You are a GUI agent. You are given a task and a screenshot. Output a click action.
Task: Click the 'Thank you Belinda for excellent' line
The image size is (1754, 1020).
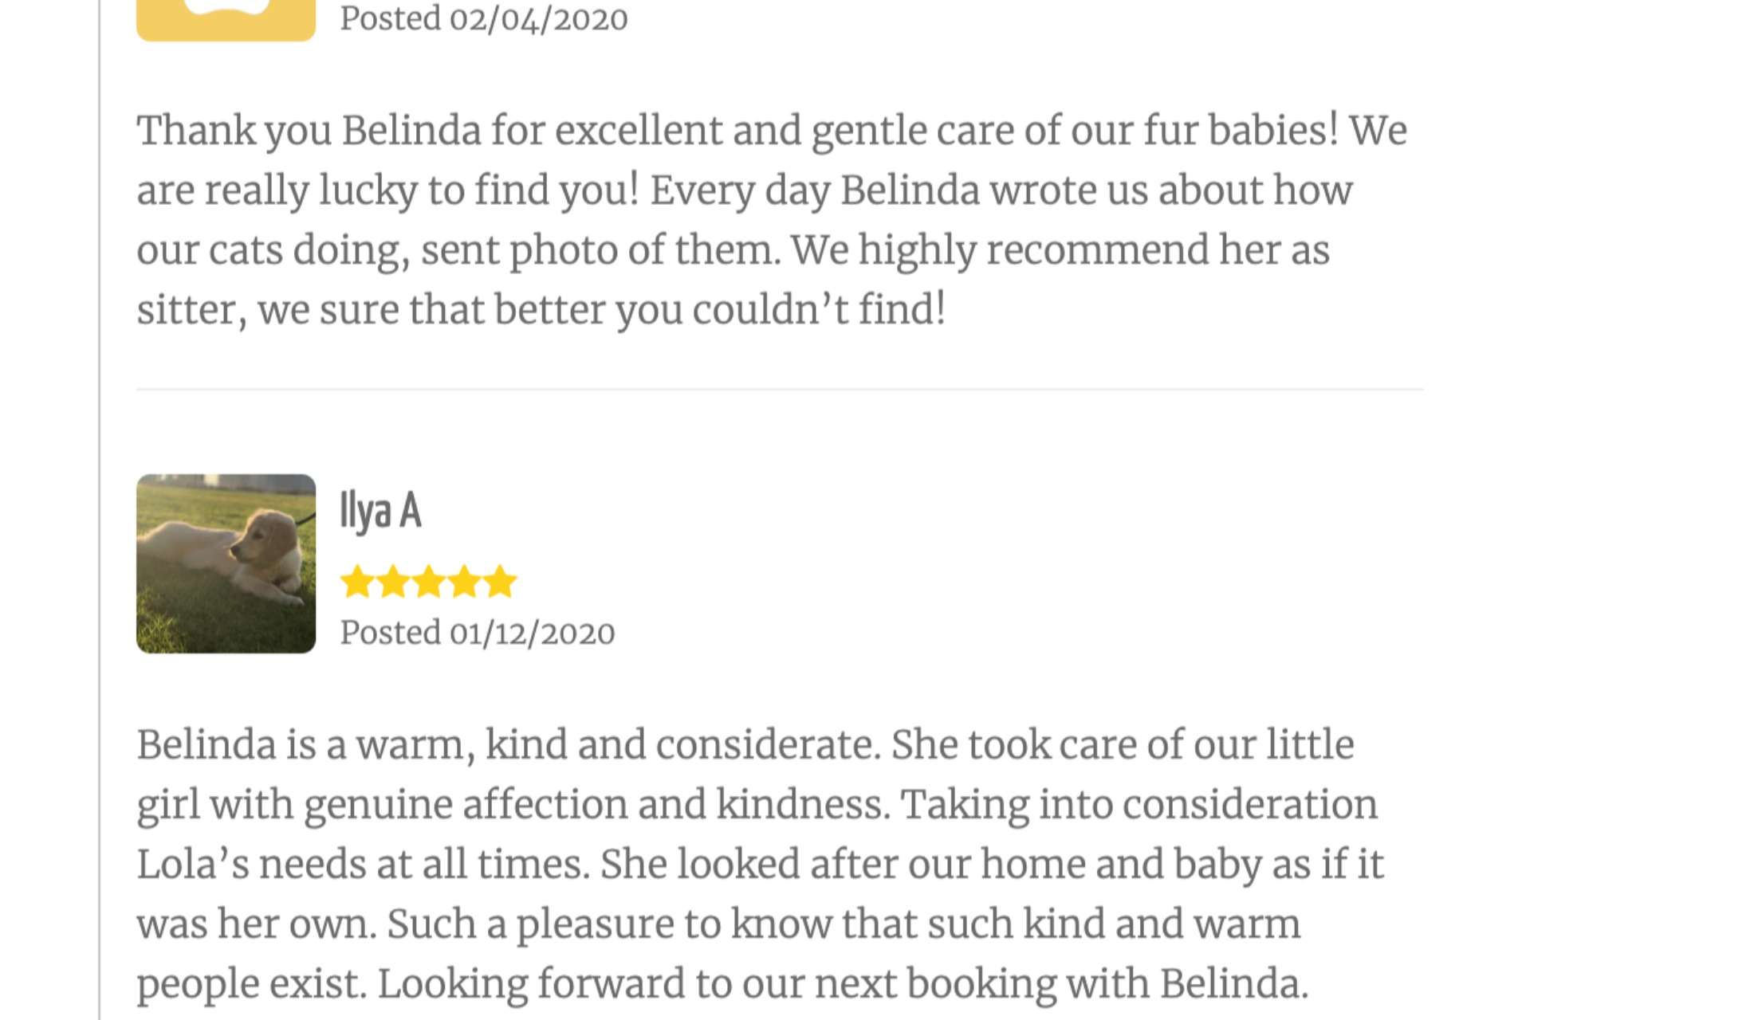pyautogui.click(x=772, y=131)
